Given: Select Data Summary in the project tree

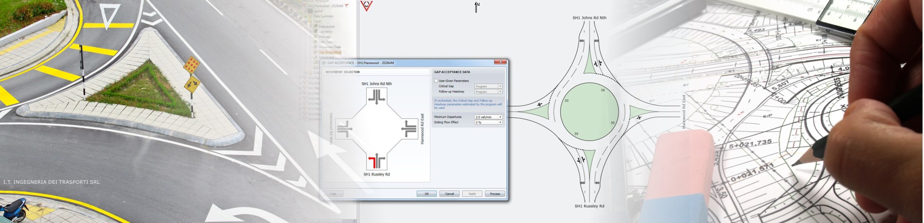Looking at the screenshot, I should 324,16.
